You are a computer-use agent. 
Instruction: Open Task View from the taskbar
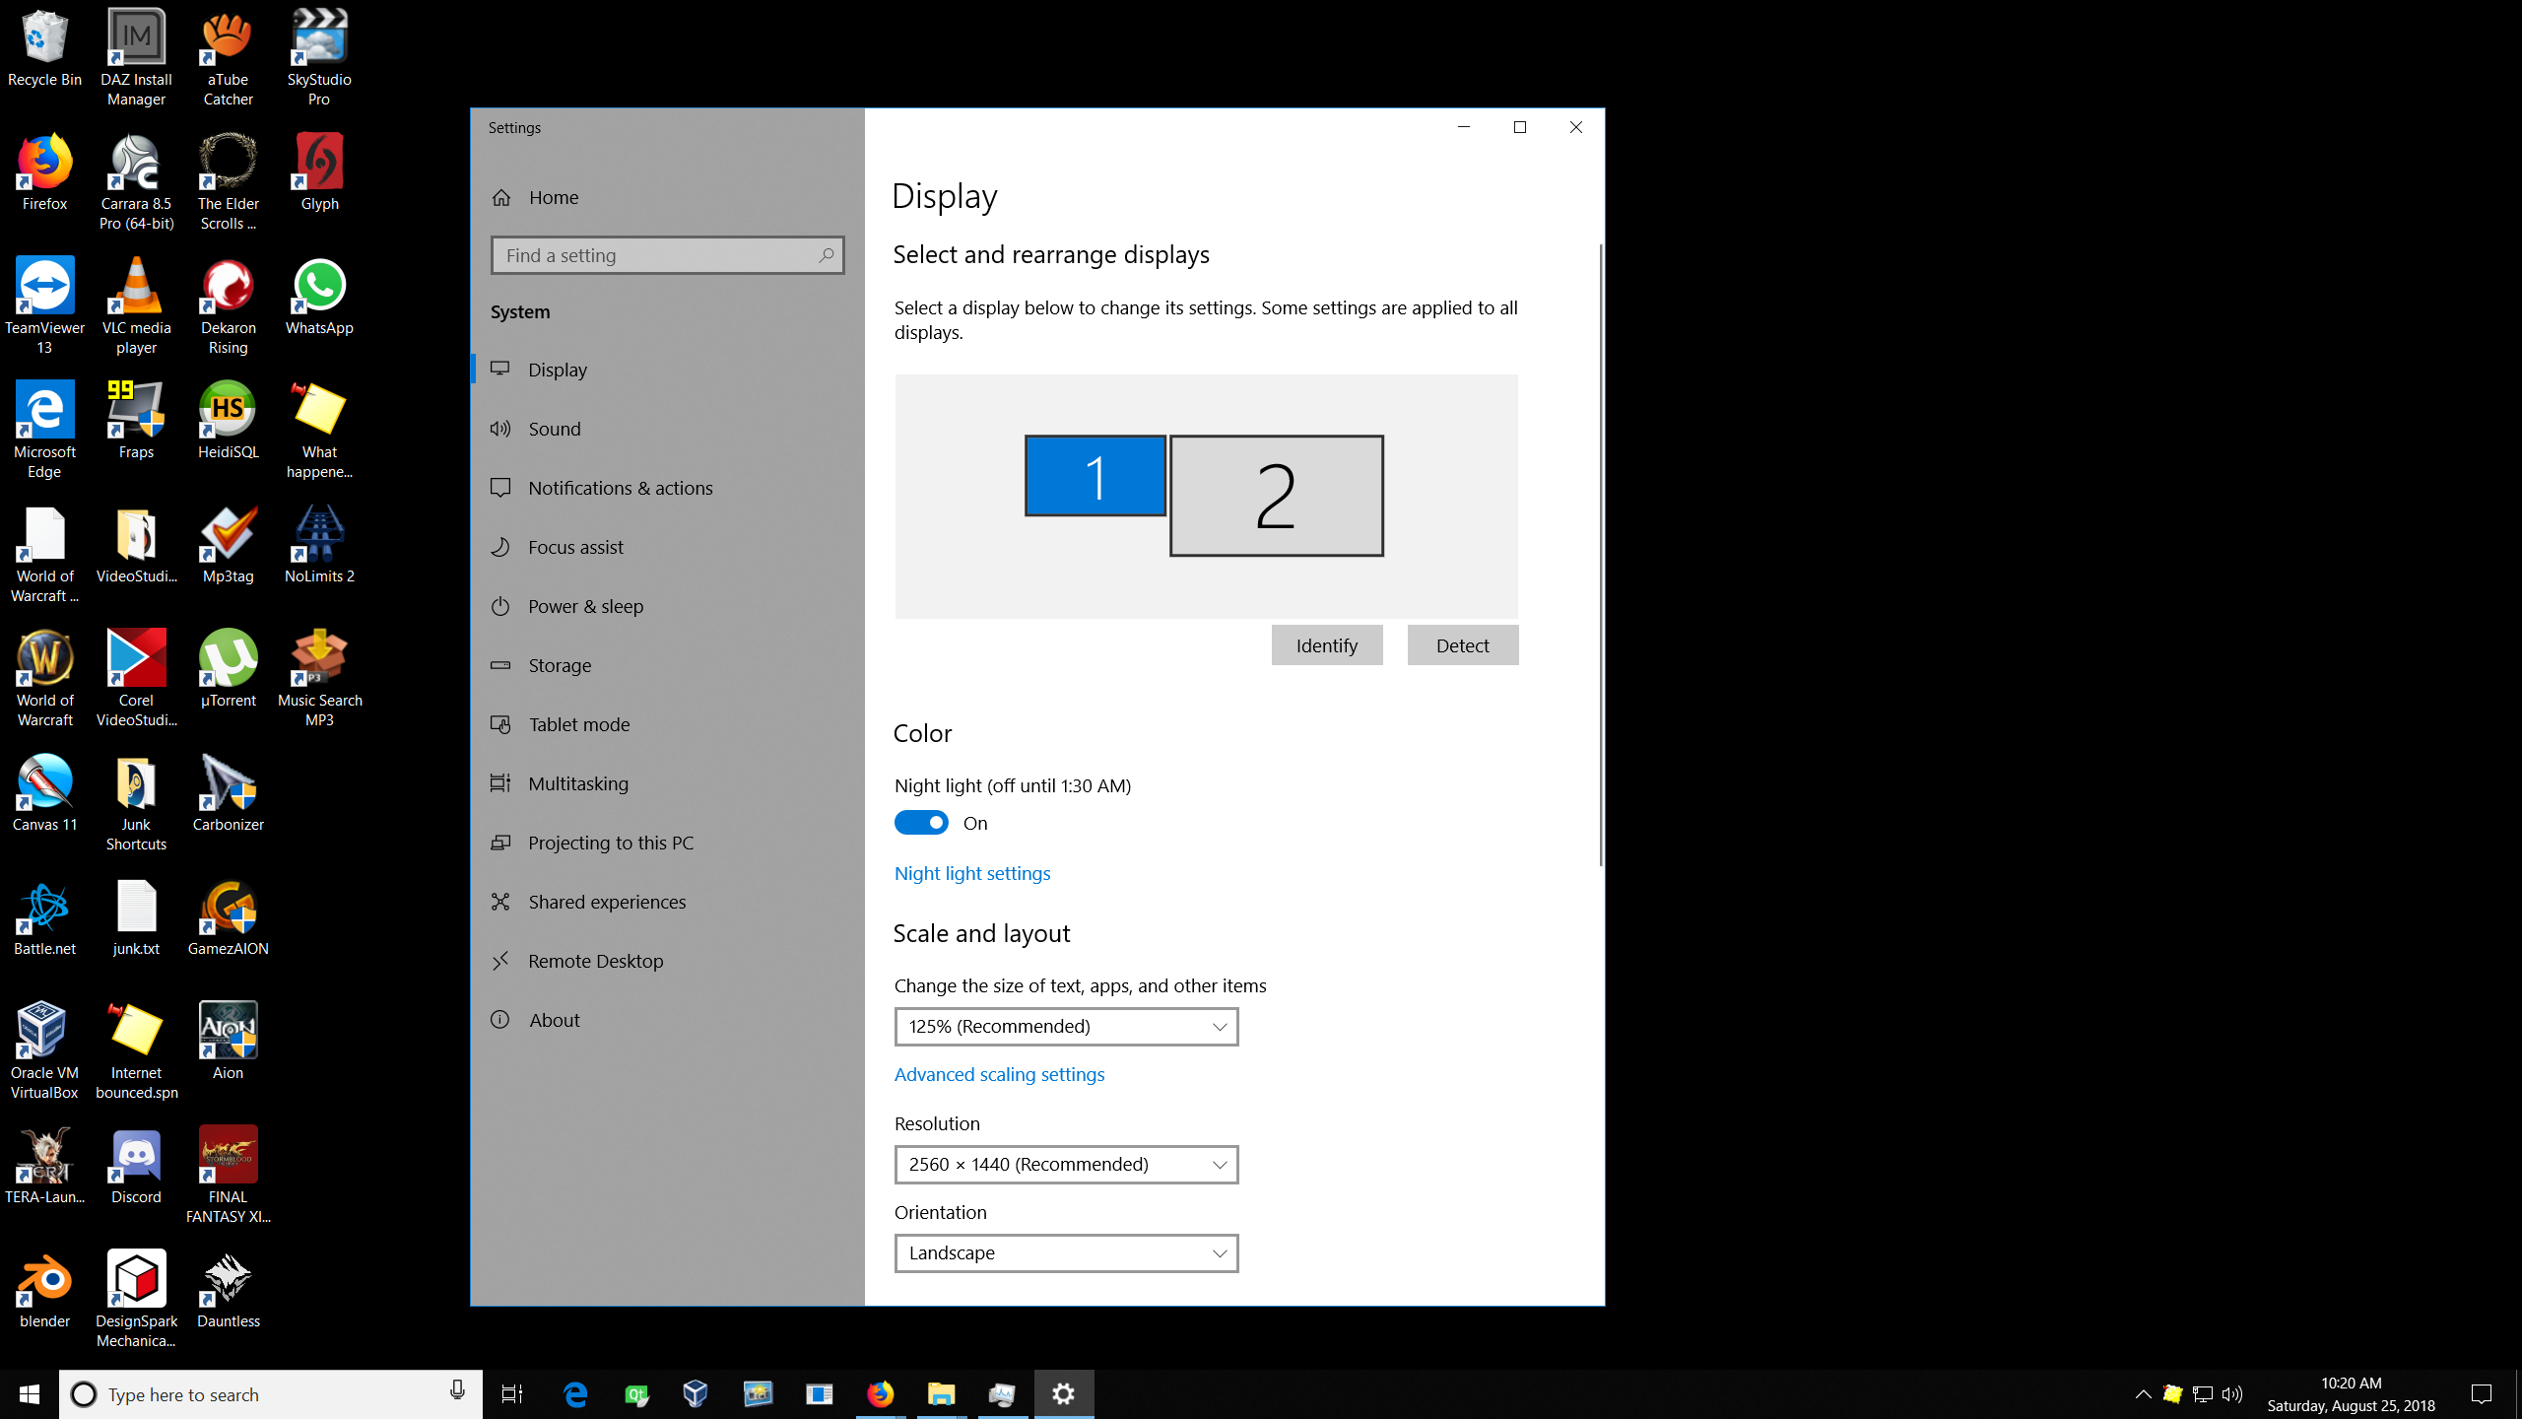pyautogui.click(x=512, y=1393)
